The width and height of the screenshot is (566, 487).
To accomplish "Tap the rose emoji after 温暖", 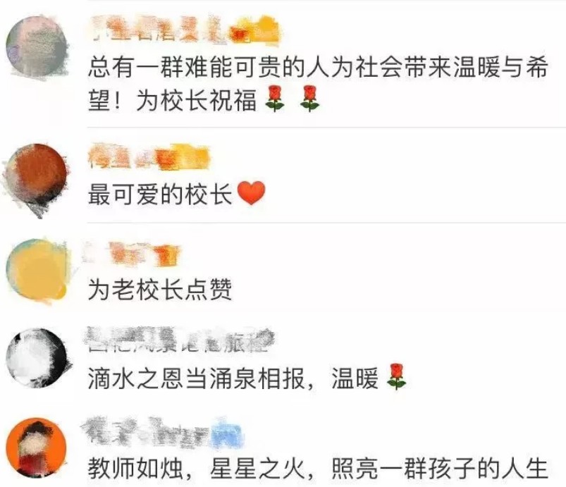I will click(x=396, y=376).
